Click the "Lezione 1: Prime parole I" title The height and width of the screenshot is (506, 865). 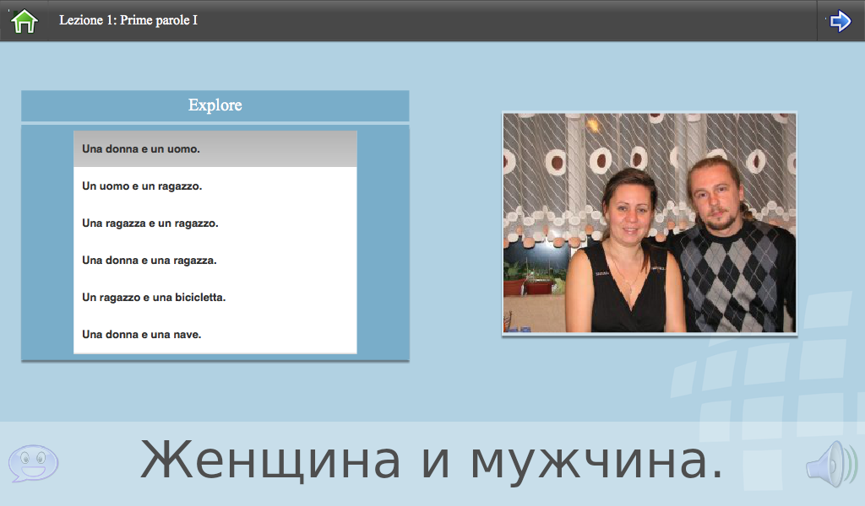click(128, 20)
